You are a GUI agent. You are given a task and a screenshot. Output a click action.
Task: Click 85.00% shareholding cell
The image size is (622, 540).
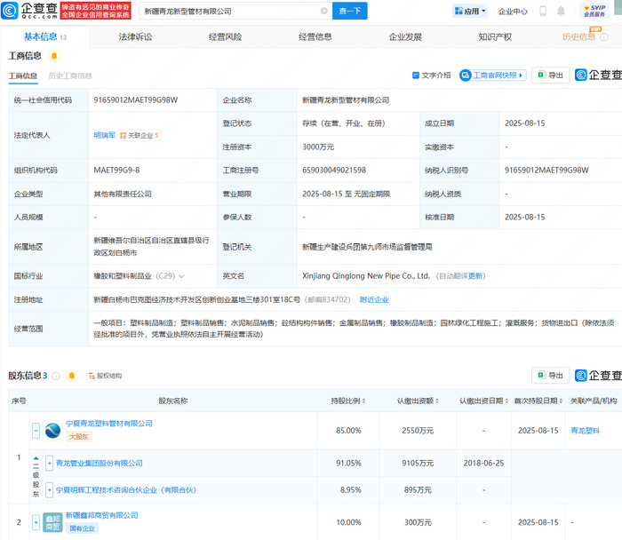pyautogui.click(x=348, y=431)
